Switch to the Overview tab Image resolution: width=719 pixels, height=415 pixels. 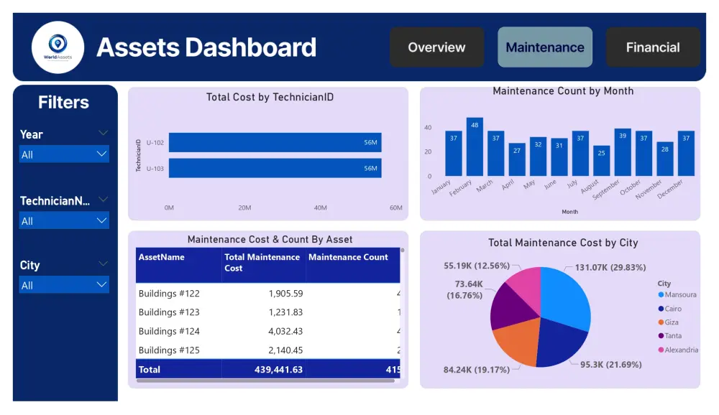436,47
